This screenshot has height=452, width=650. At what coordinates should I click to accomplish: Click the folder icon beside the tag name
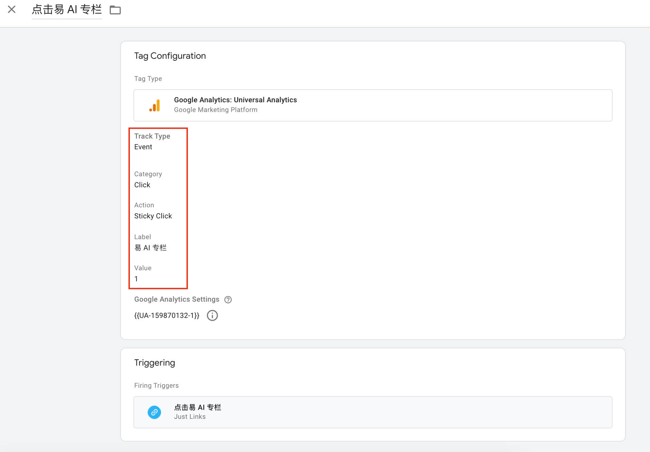click(x=115, y=10)
